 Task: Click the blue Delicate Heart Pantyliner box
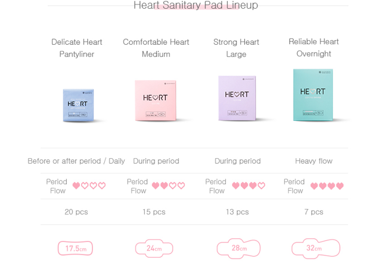(79, 105)
